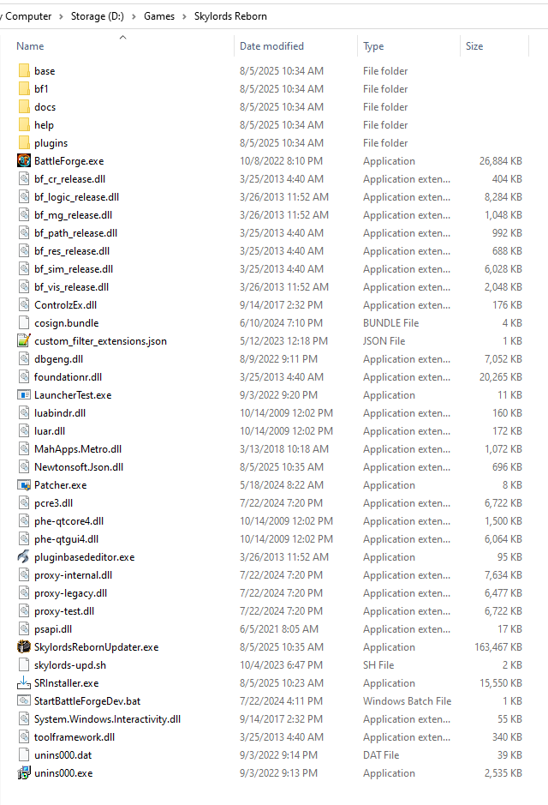The width and height of the screenshot is (548, 805).
Task: Sort by the Date modified column
Action: [271, 46]
